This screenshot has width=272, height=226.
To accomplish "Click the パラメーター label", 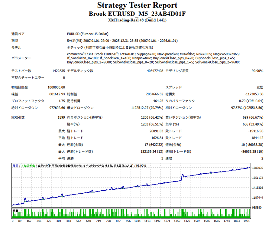I will 21,58.
